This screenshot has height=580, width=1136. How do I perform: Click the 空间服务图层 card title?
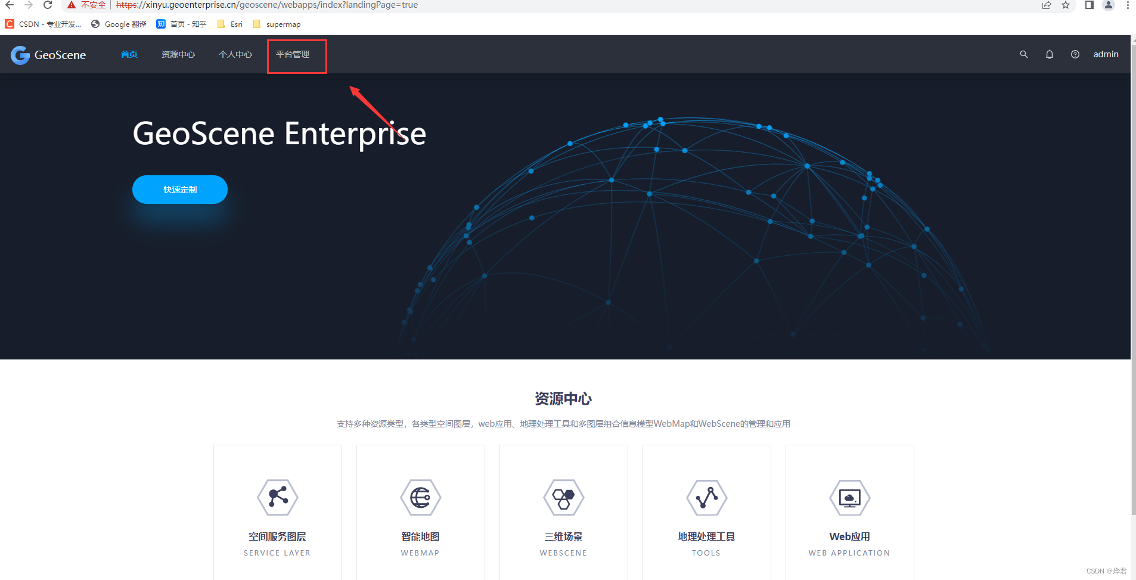pyautogui.click(x=278, y=536)
